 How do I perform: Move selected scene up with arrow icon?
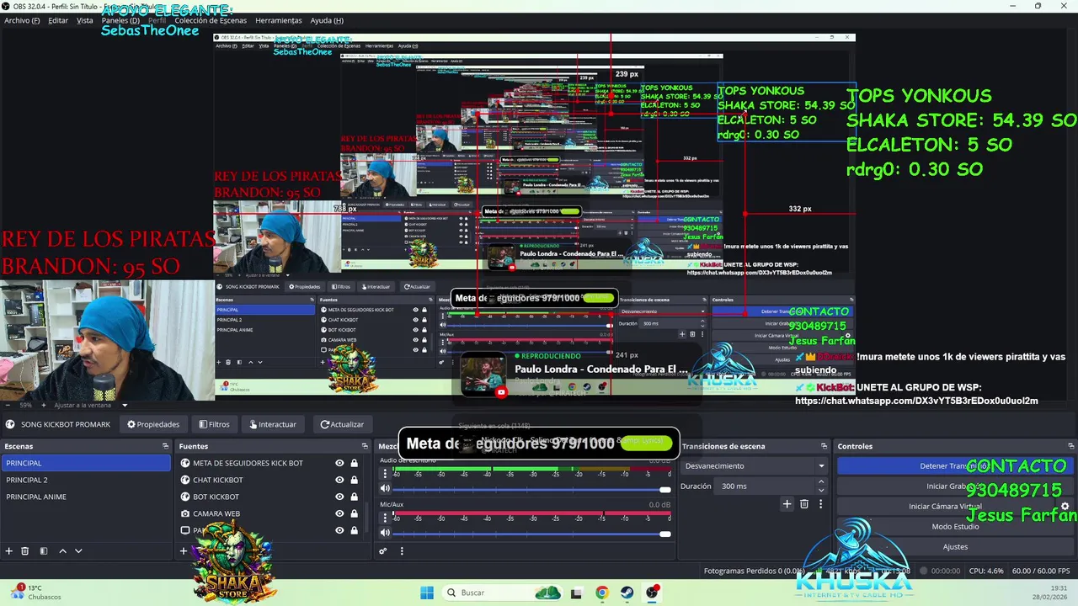point(62,551)
